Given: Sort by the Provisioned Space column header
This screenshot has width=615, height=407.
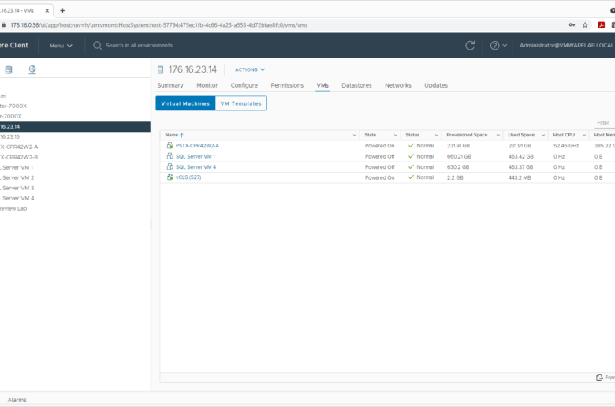Looking at the screenshot, I should click(x=467, y=135).
